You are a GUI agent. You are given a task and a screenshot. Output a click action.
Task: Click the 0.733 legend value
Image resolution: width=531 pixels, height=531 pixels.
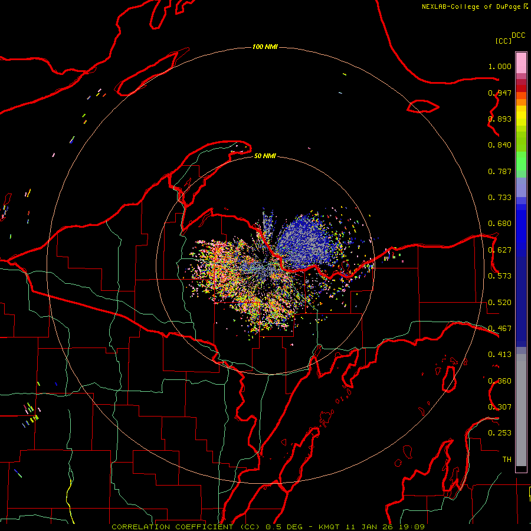click(500, 198)
